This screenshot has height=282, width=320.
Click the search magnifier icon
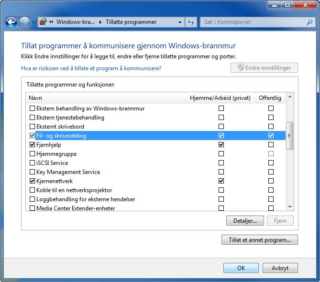309,22
